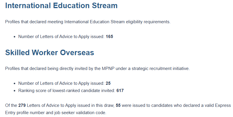
Task: Click the Skilled Worker 'Letters of Advice' bullet
Action: point(64,83)
